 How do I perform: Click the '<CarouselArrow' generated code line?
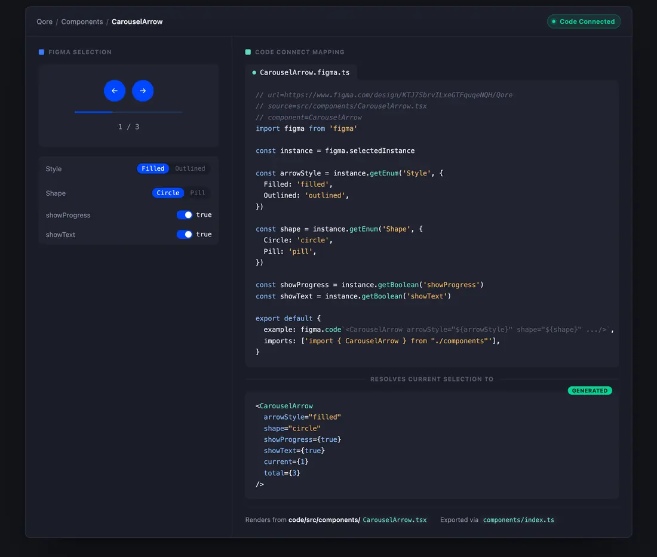[x=284, y=406]
